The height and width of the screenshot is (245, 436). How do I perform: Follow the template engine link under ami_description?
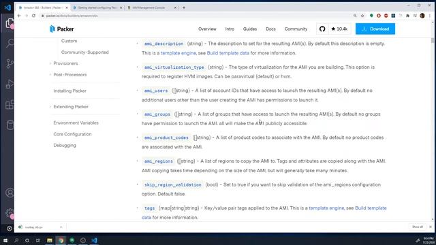click(x=178, y=53)
